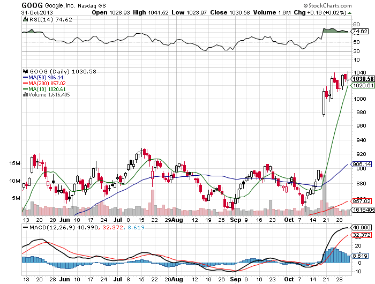375x284 pixels.
Task: Select the green MA(10) legend line swatch
Action: pos(25,89)
